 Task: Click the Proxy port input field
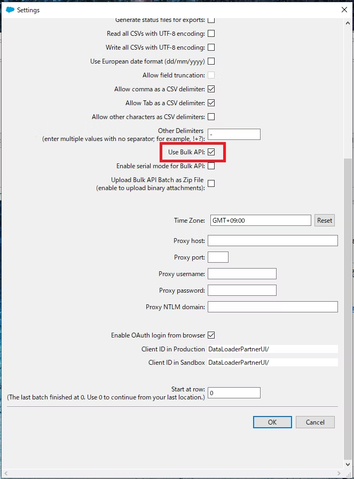tap(218, 257)
